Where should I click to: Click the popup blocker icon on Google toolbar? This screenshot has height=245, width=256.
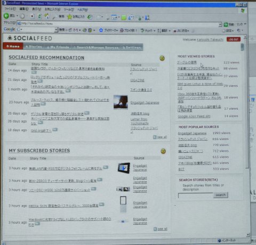coord(122,30)
